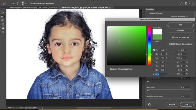Click the Sélecteur de couleurs title bar
The height and width of the screenshot is (110, 196).
[150, 20]
